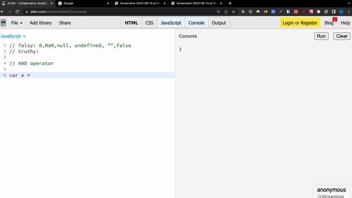Screen dimensions: 352x198
Task: Close the JS Bin tab
Action: [52, 3]
